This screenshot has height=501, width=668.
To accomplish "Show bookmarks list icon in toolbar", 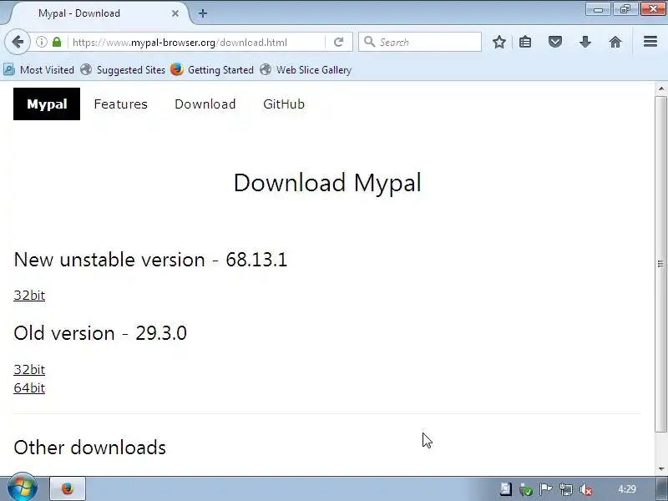I will [x=525, y=43].
